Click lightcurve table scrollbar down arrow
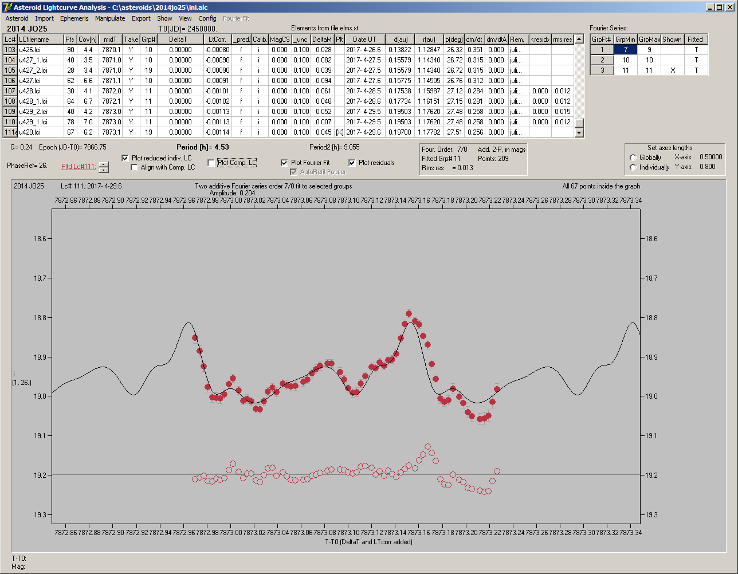738x574 pixels. pyautogui.click(x=579, y=133)
